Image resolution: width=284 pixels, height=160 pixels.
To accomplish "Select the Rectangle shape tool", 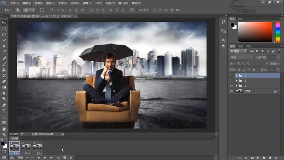I will [4, 123].
